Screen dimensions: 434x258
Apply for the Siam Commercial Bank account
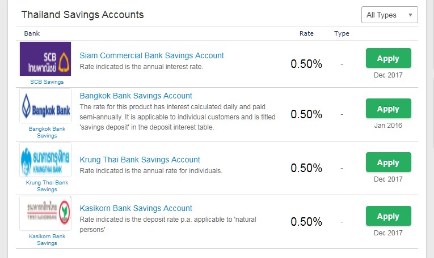click(x=388, y=58)
